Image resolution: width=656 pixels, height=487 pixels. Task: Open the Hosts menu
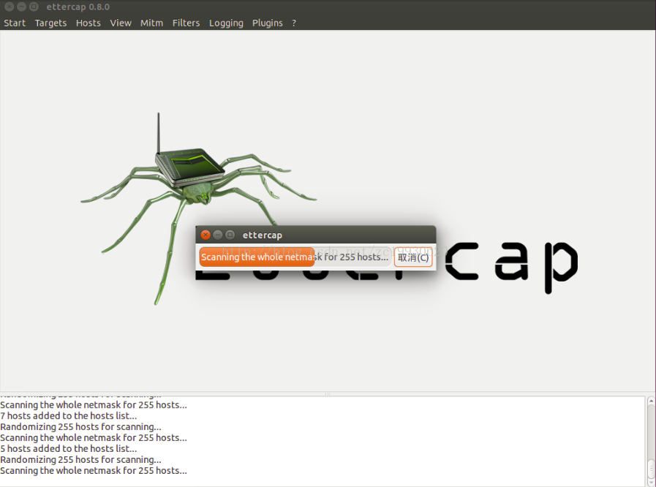(x=88, y=23)
